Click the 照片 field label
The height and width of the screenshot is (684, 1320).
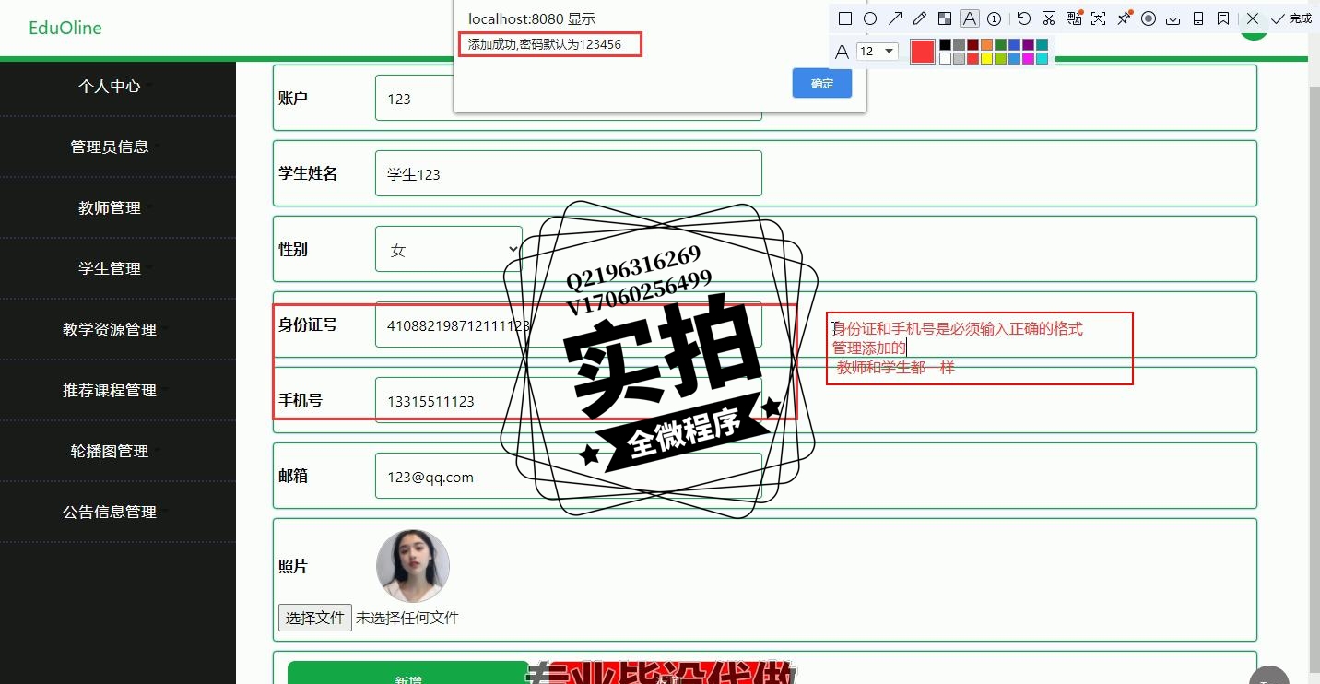293,566
